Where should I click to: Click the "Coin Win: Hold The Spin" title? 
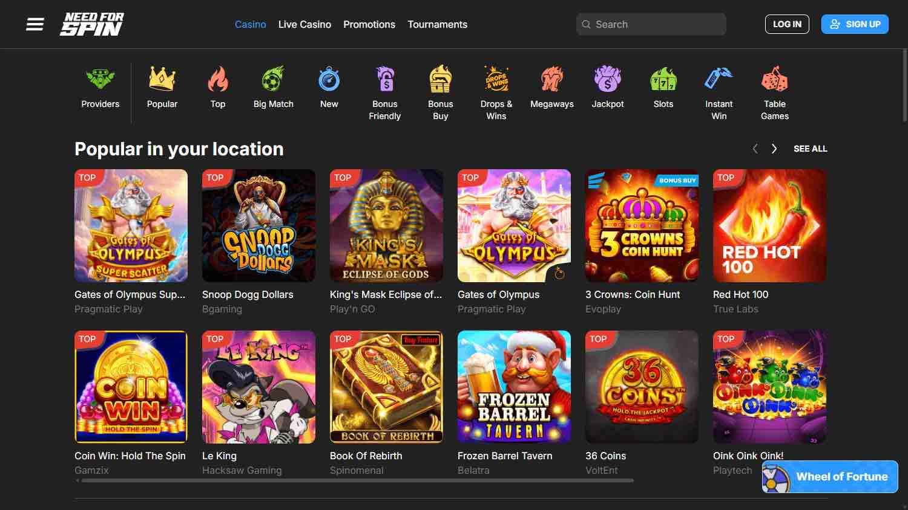(130, 456)
